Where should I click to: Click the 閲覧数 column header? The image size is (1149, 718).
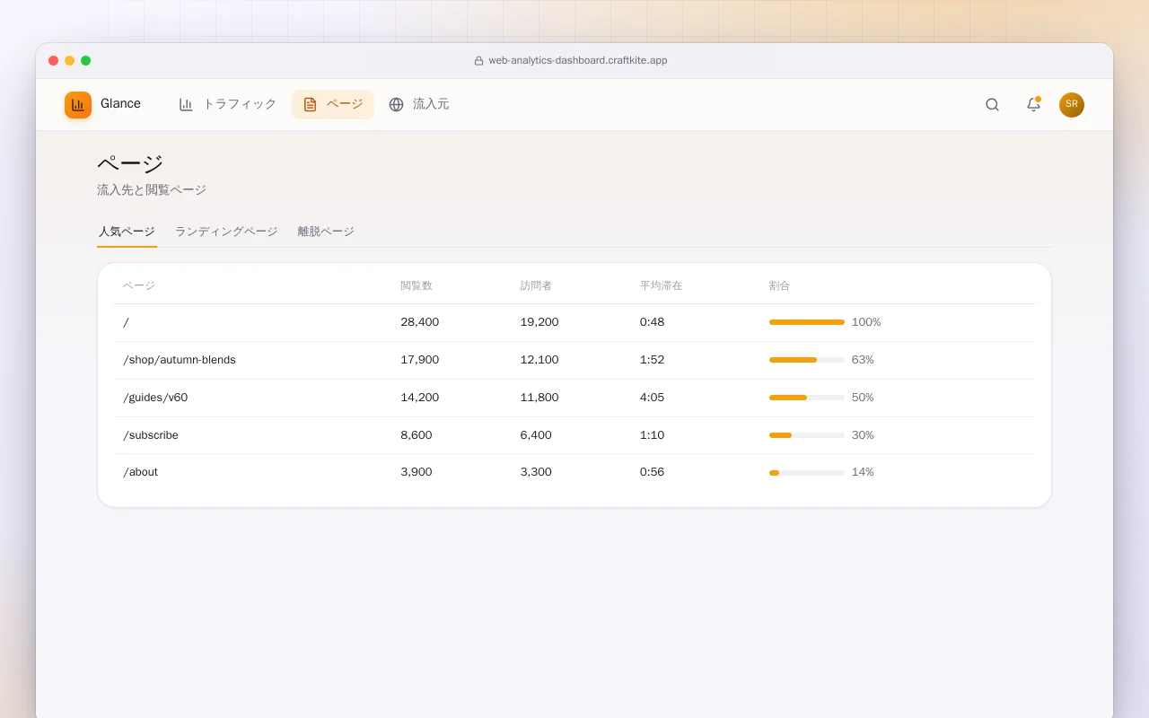click(x=417, y=285)
